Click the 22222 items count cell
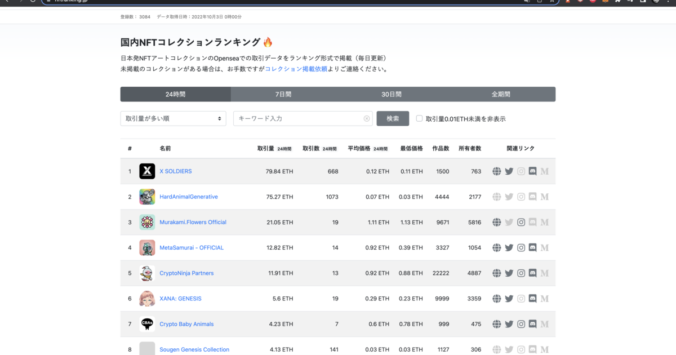 (x=441, y=273)
